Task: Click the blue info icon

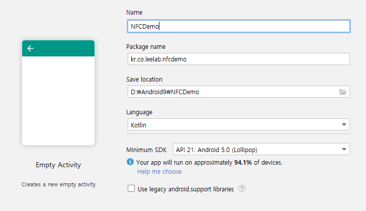Action: tap(130, 162)
